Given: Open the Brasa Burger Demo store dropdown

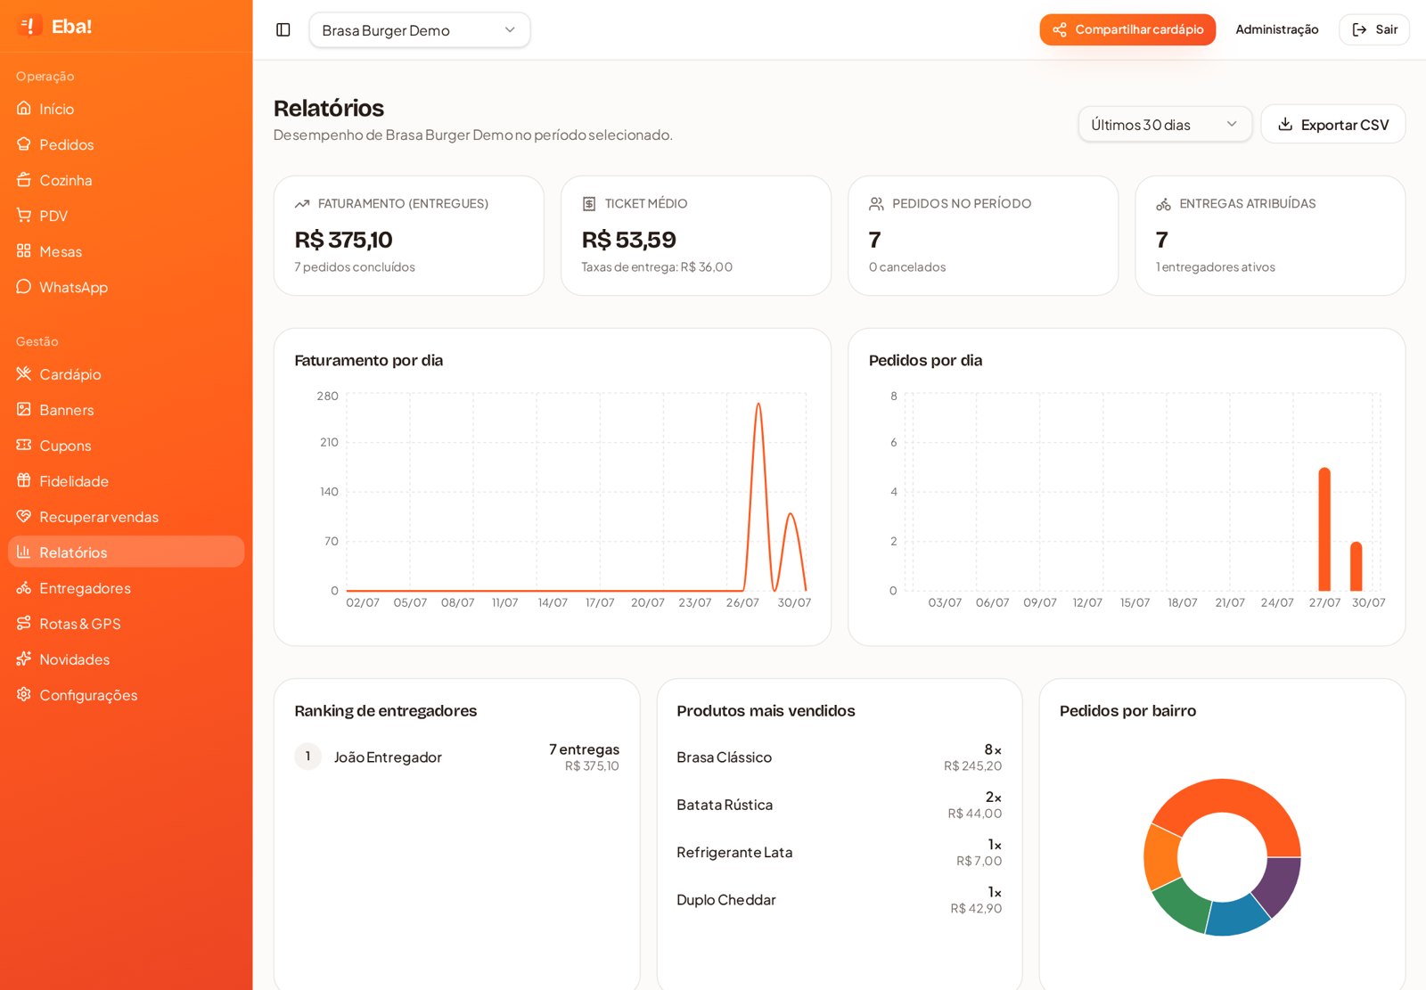Looking at the screenshot, I should [x=420, y=29].
